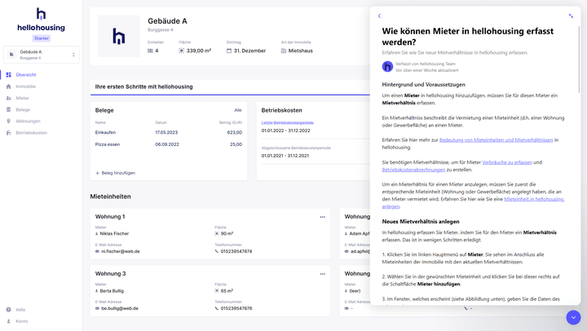This screenshot has height=331, width=587.
Task: Open the Letzte Betriebskostenperiode link
Action: [x=287, y=122]
